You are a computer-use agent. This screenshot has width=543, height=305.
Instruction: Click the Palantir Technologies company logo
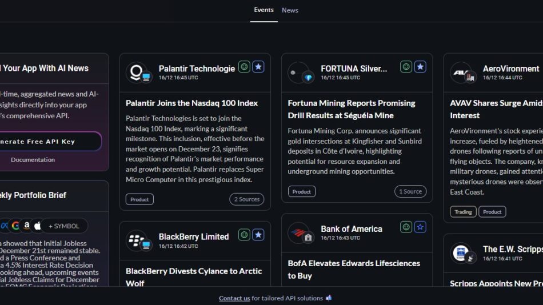coord(137,72)
